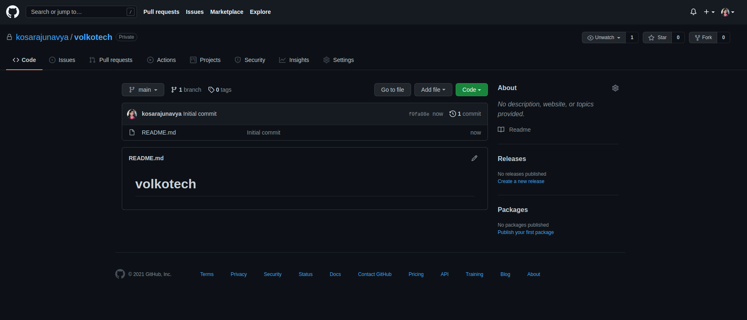747x320 pixels.
Task: Open the stargazers count
Action: tap(678, 38)
